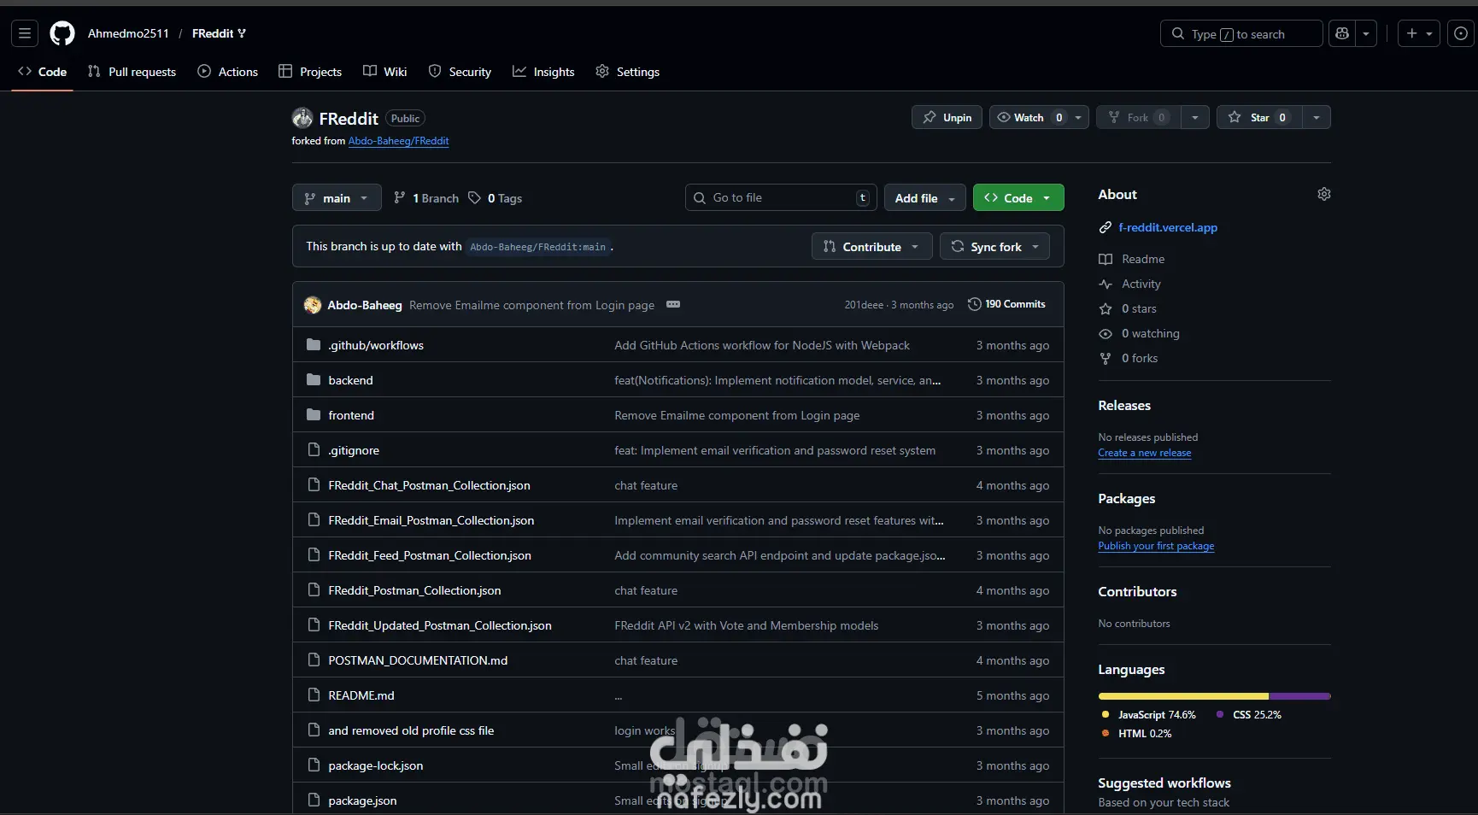This screenshot has height=815, width=1478.
Task: Open FReddit_Chat_Postman_Collection.json file
Action: click(429, 485)
